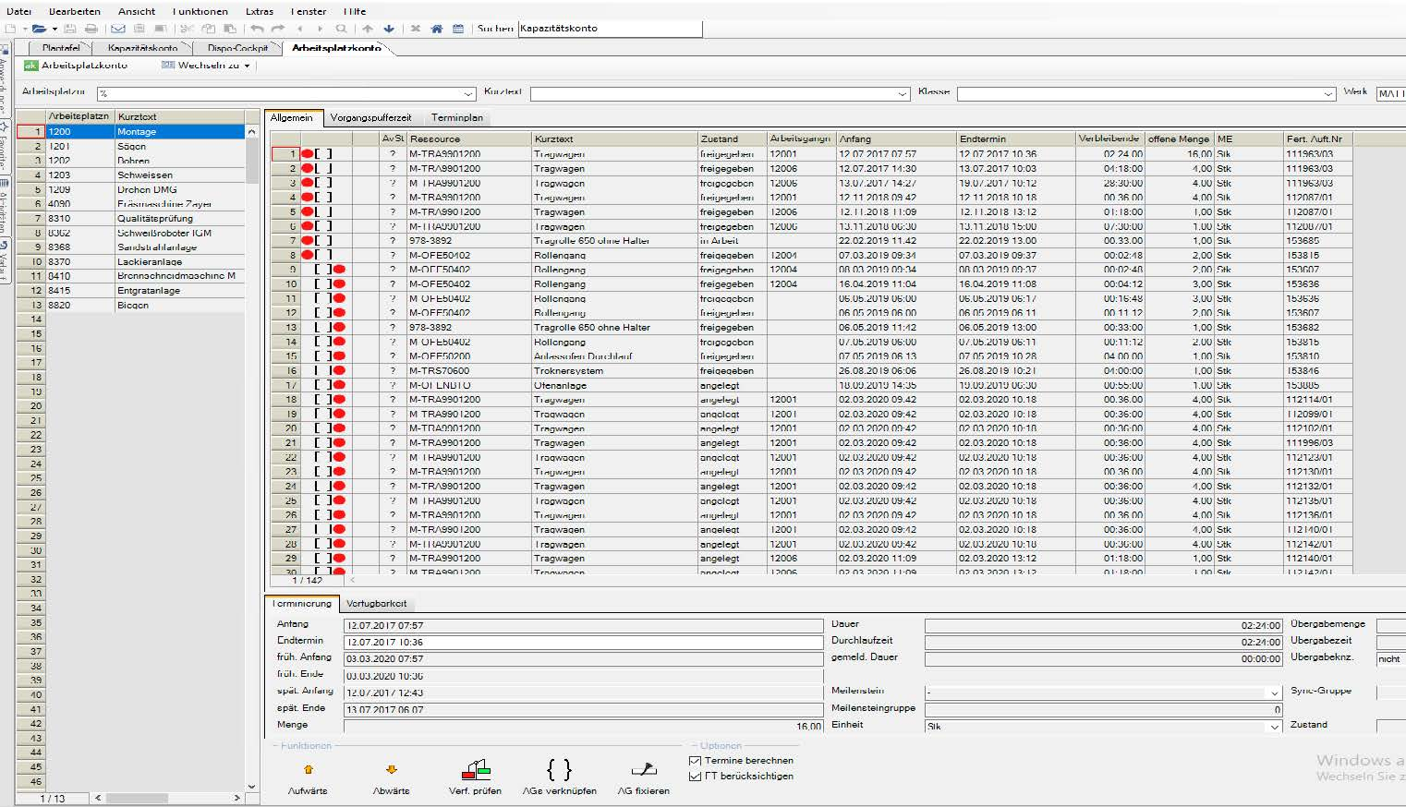Select workplace row 1203 Schweissen
The height and width of the screenshot is (807, 1406).
pyautogui.click(x=143, y=175)
